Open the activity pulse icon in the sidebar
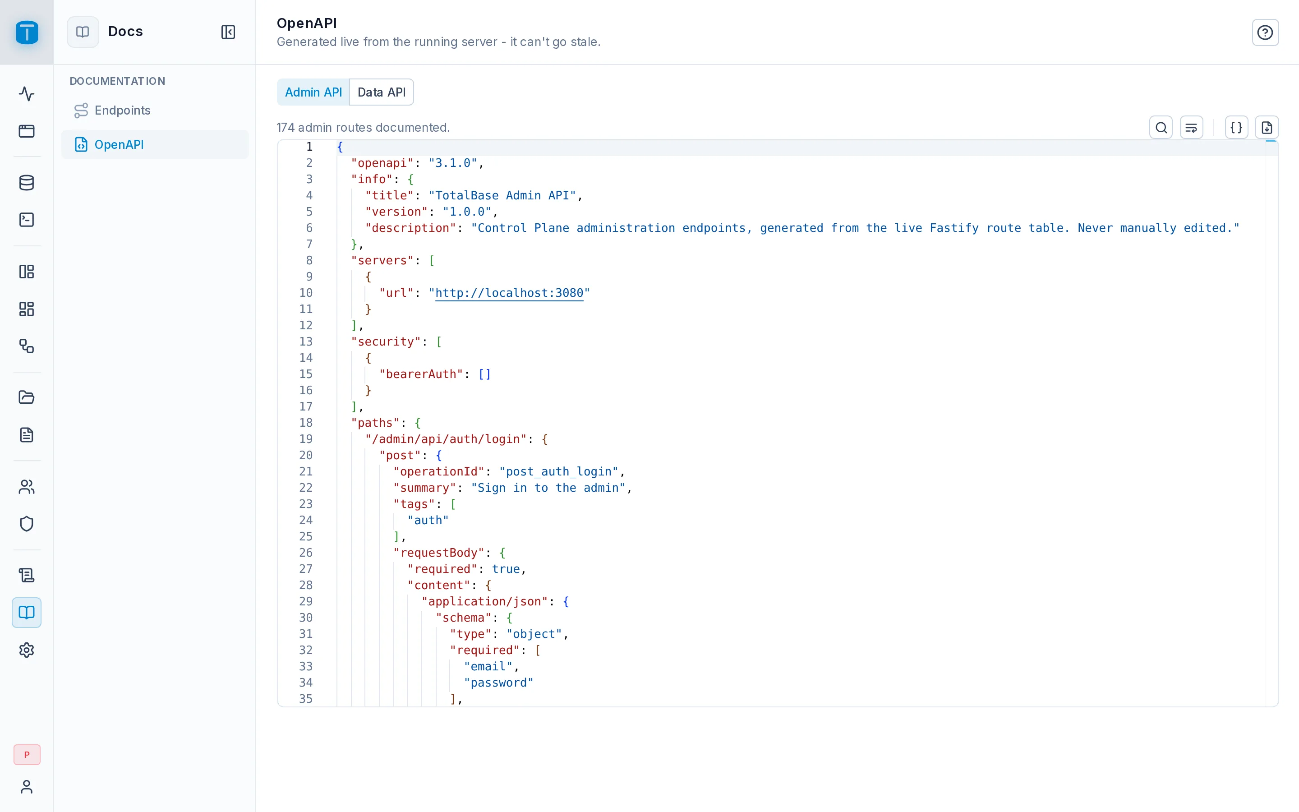The width and height of the screenshot is (1299, 812). (x=27, y=94)
